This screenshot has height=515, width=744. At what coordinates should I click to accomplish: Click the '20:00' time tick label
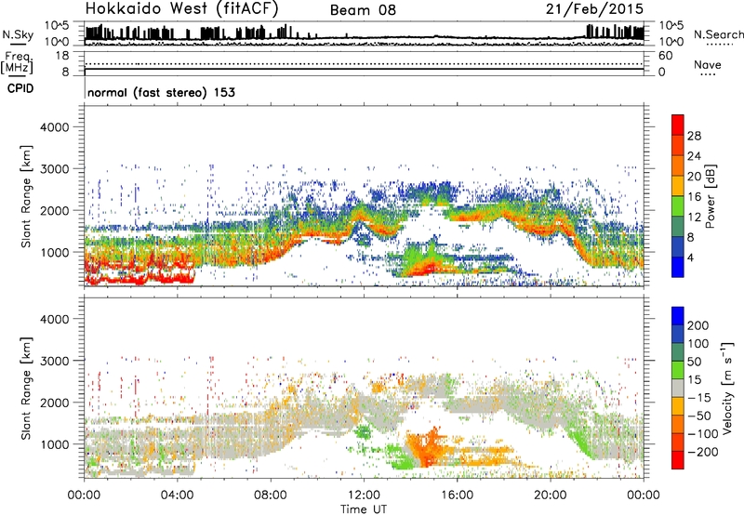(550, 495)
